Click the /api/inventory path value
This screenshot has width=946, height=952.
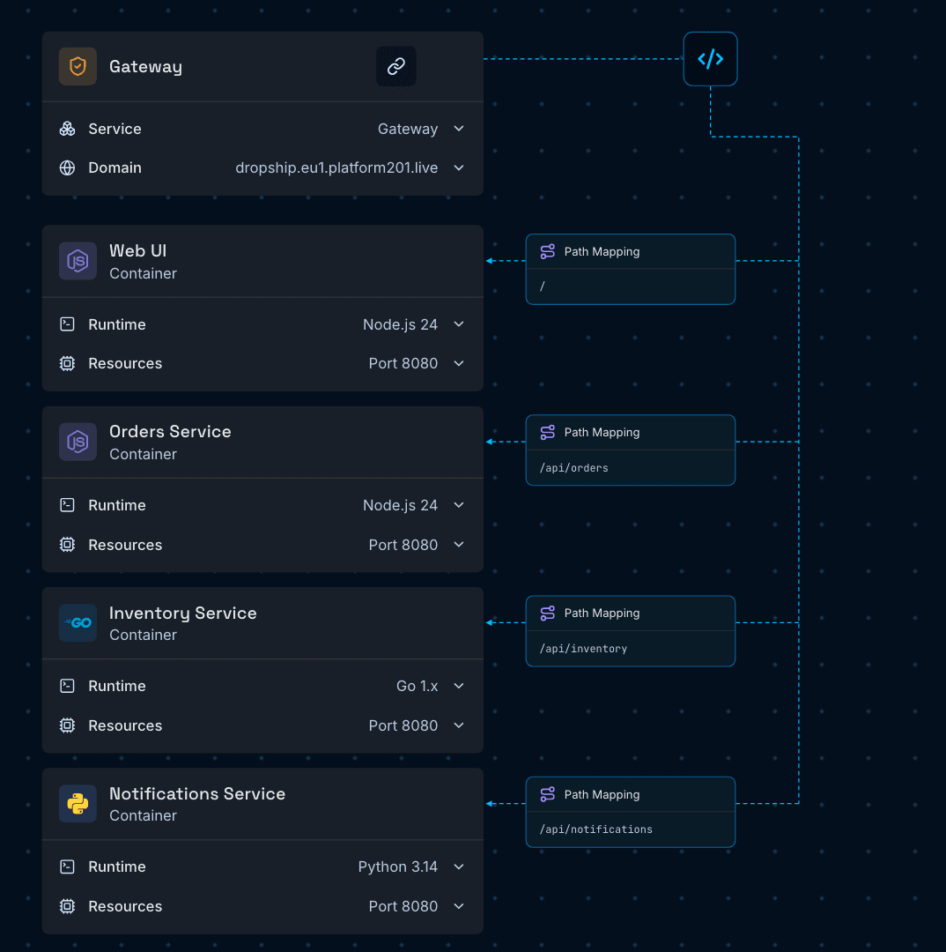(584, 649)
